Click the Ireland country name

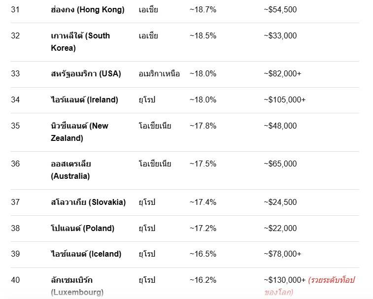pyautogui.click(x=84, y=100)
